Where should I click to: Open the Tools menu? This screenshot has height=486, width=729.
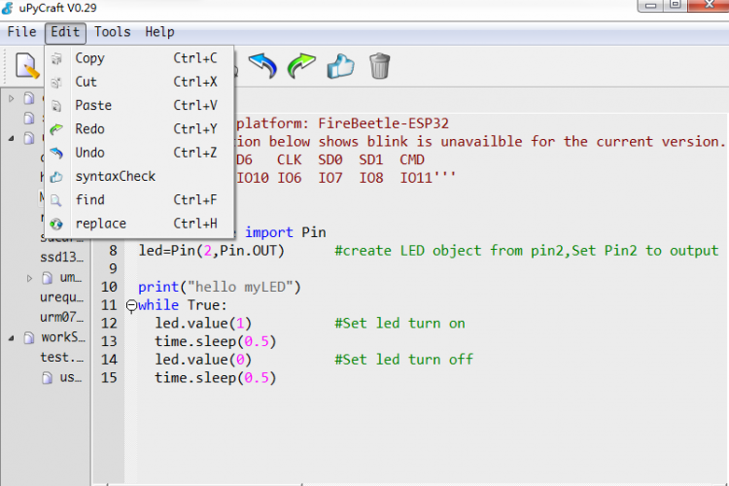click(113, 32)
